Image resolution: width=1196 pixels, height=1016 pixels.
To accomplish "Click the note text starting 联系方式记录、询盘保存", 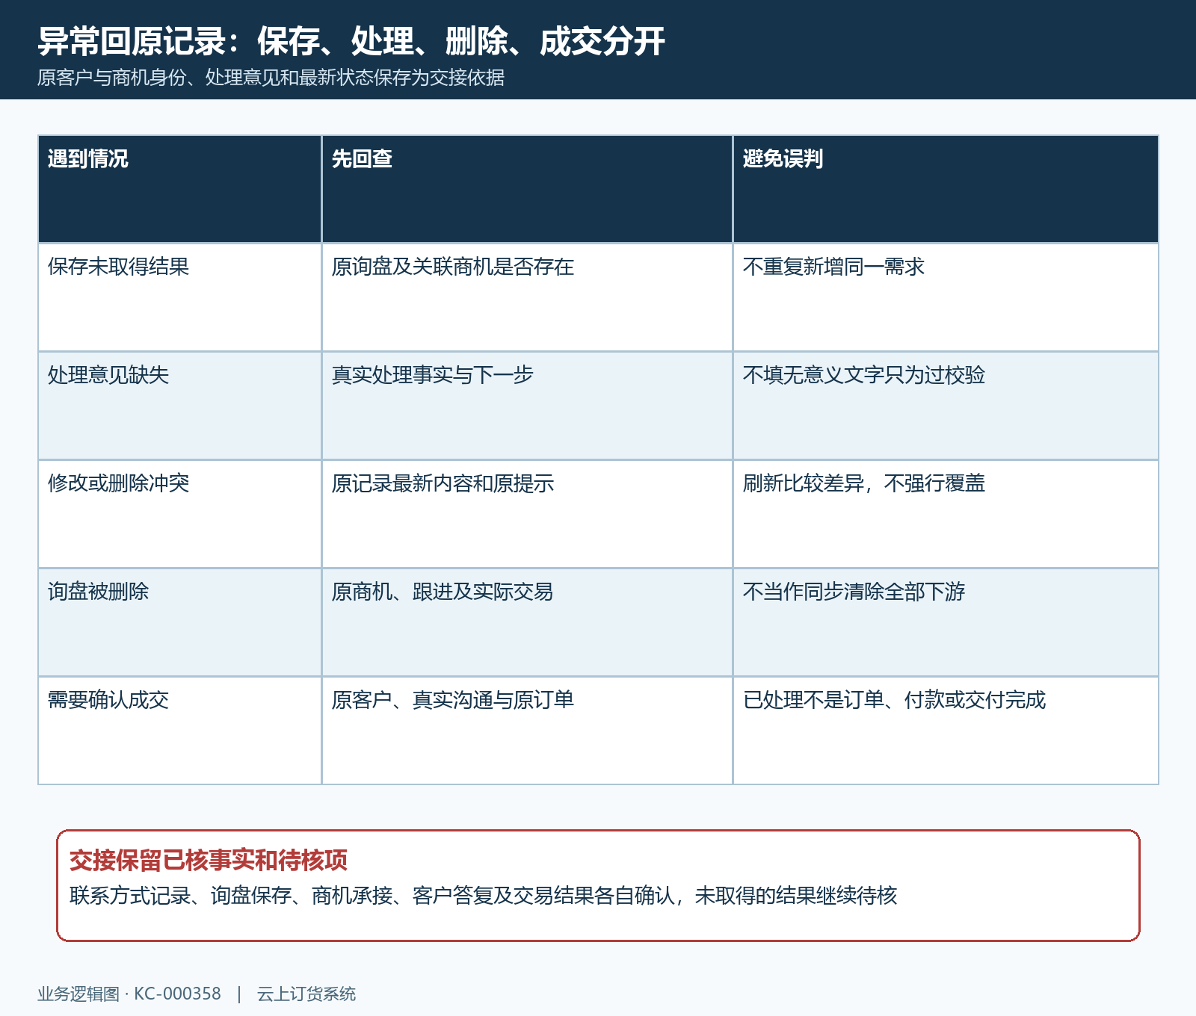I will click(x=483, y=895).
